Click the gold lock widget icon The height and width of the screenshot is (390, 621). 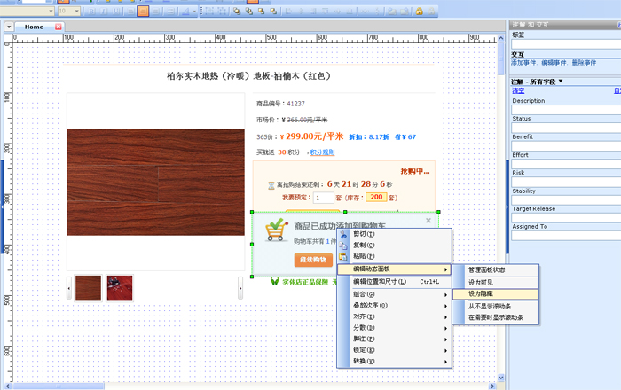tap(419, 11)
